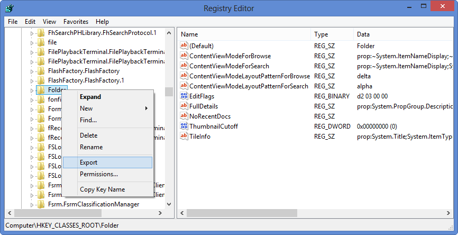Open the Help menu
Screen dimensions: 458x235
tap(102, 22)
